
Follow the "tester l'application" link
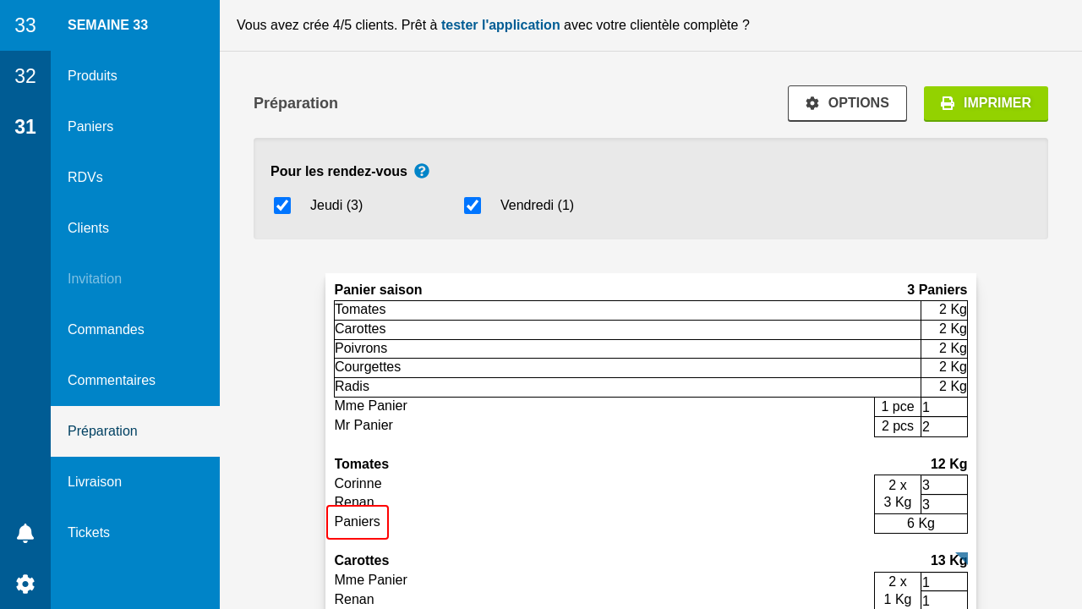[500, 25]
